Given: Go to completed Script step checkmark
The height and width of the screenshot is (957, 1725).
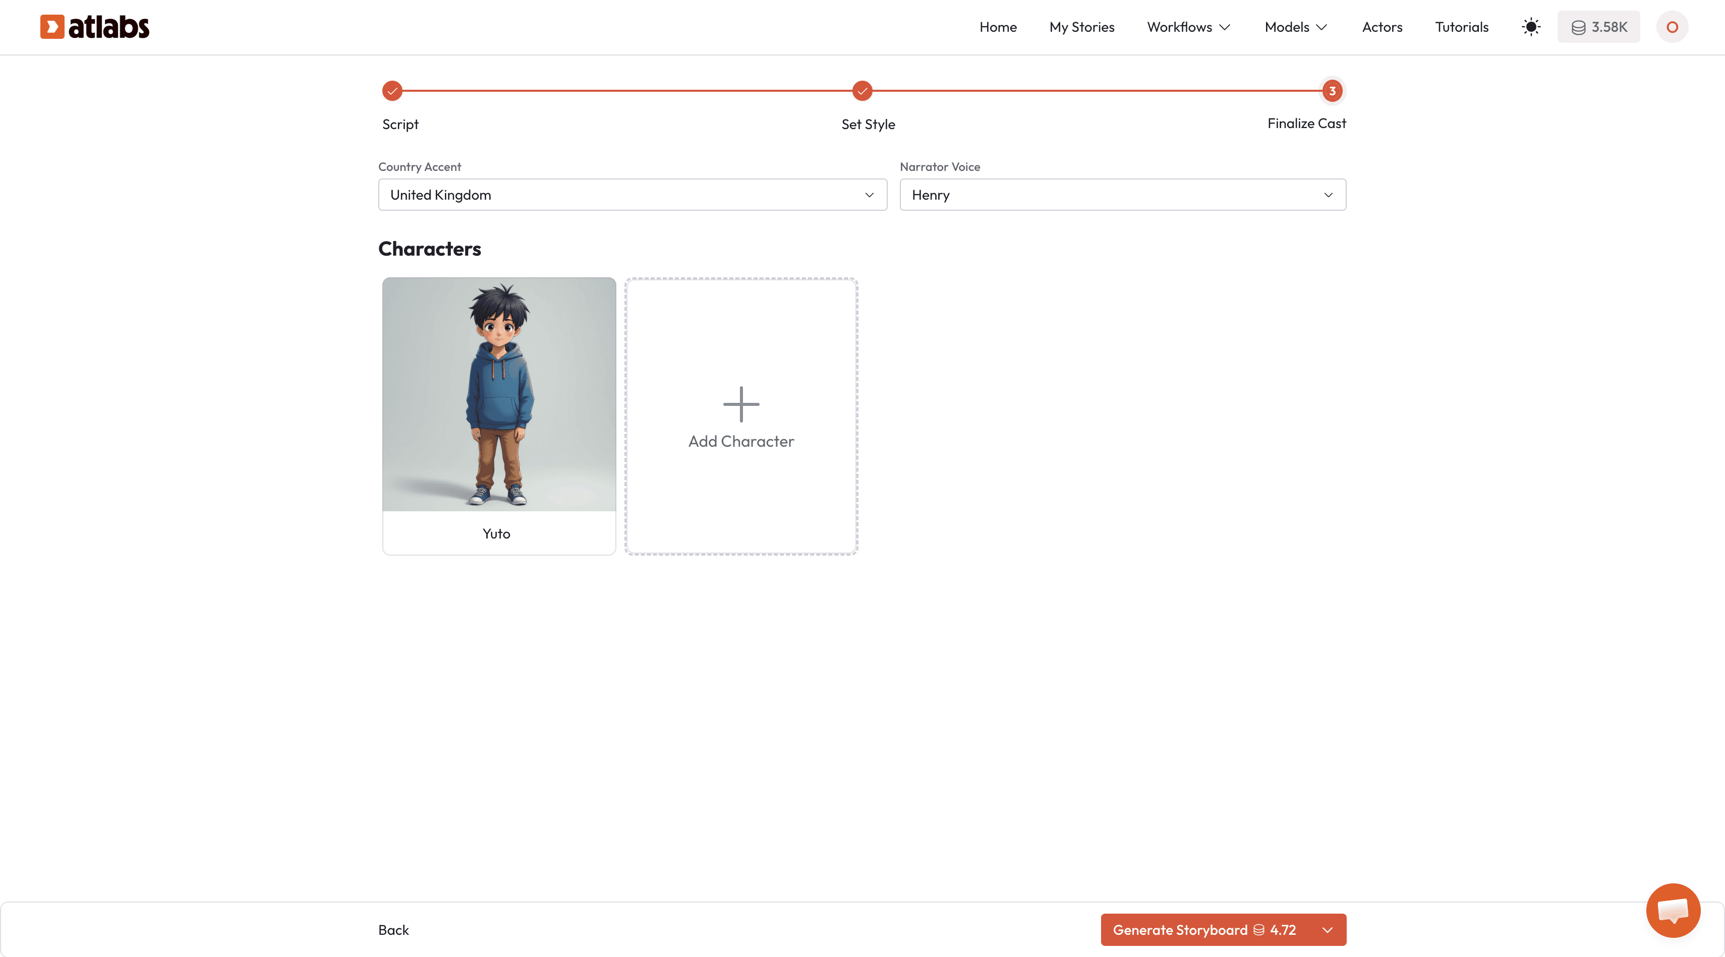Looking at the screenshot, I should (x=392, y=90).
